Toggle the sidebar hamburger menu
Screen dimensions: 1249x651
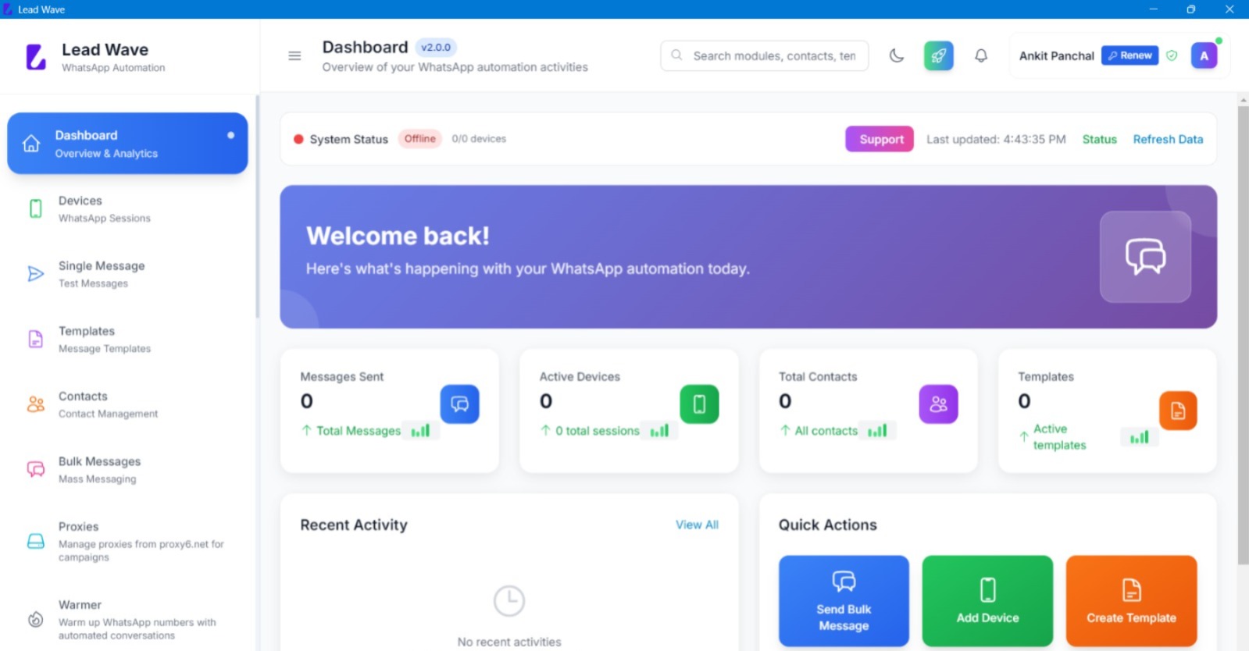(x=294, y=55)
